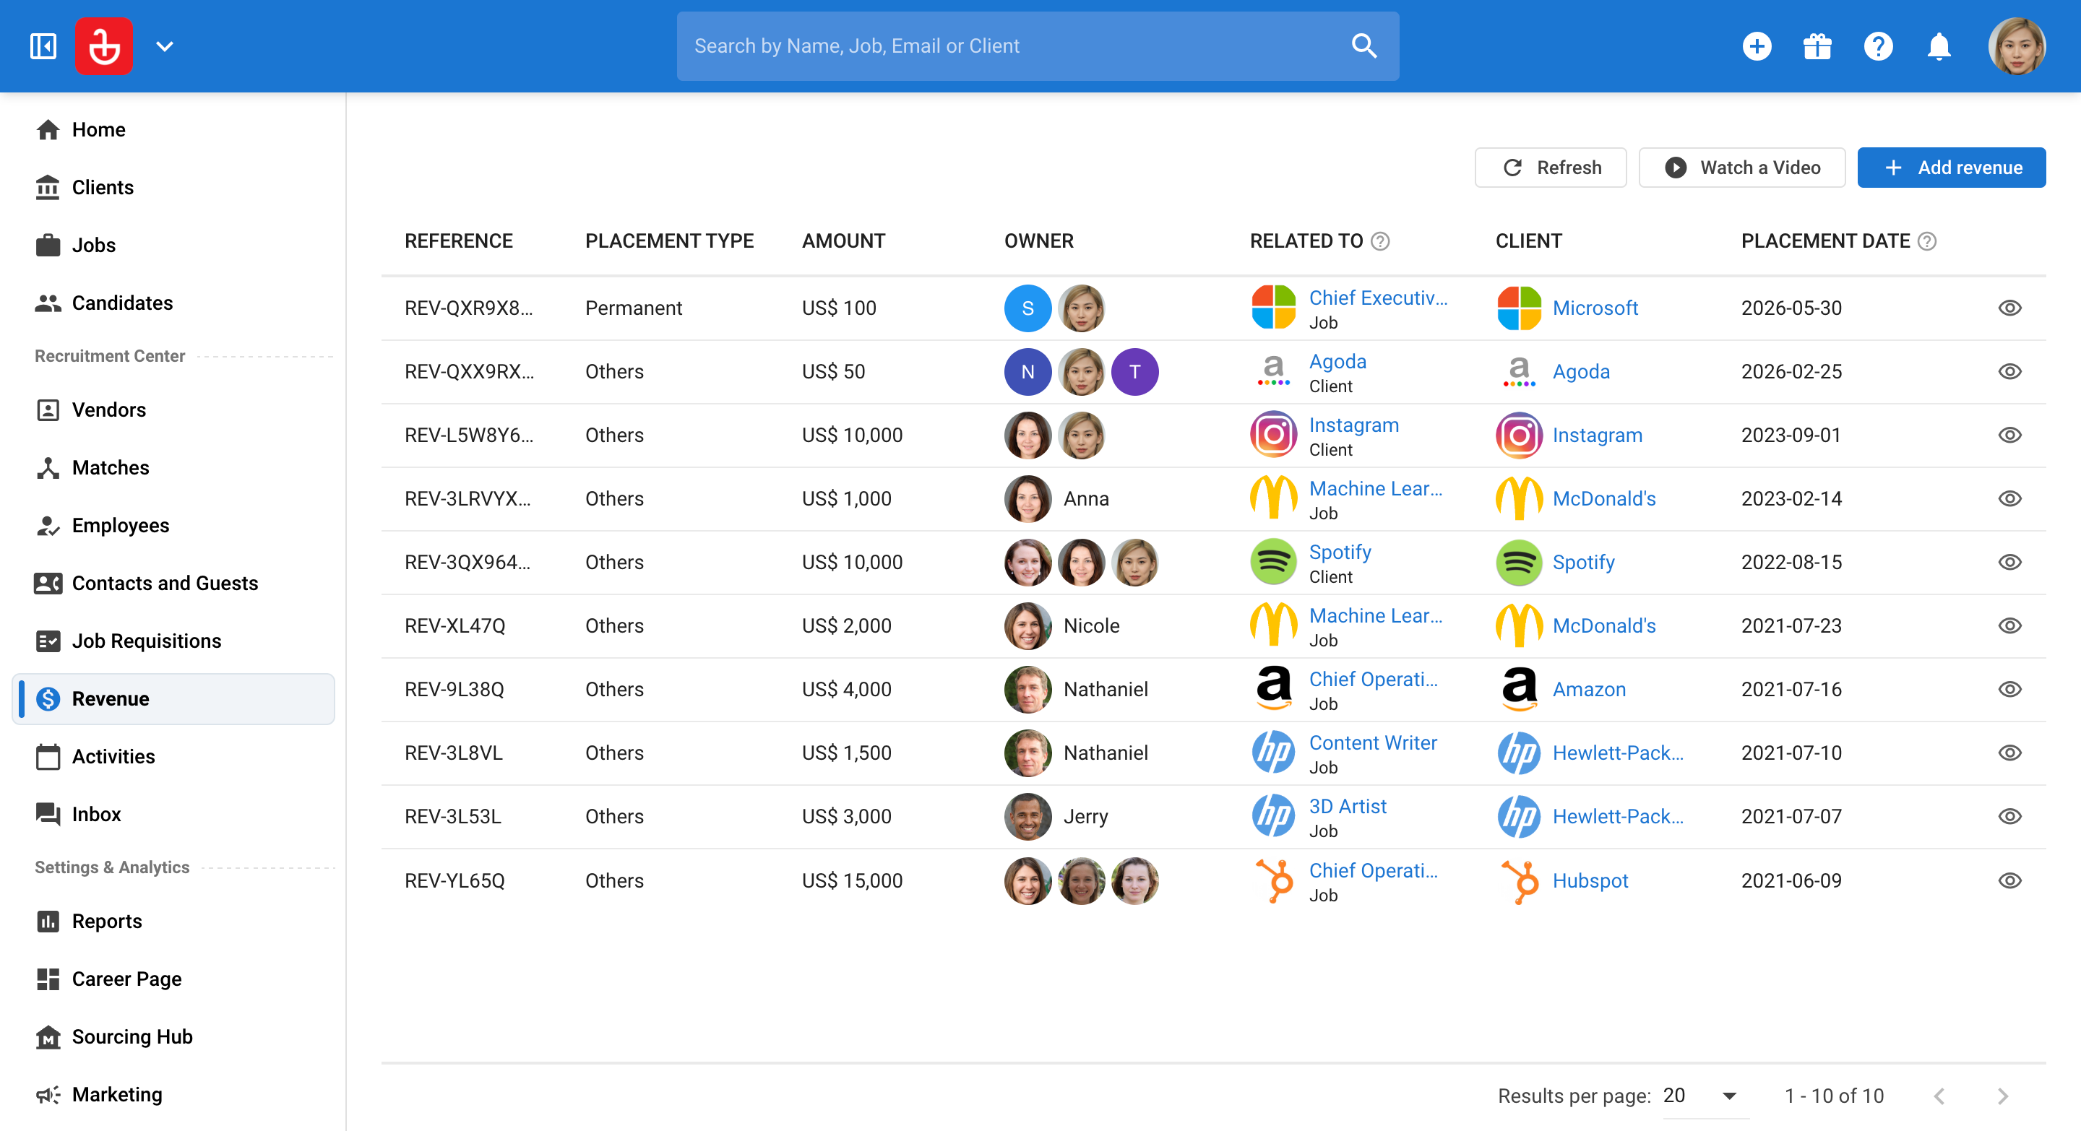Expand the workspace dropdown chevron next to logo

165,47
